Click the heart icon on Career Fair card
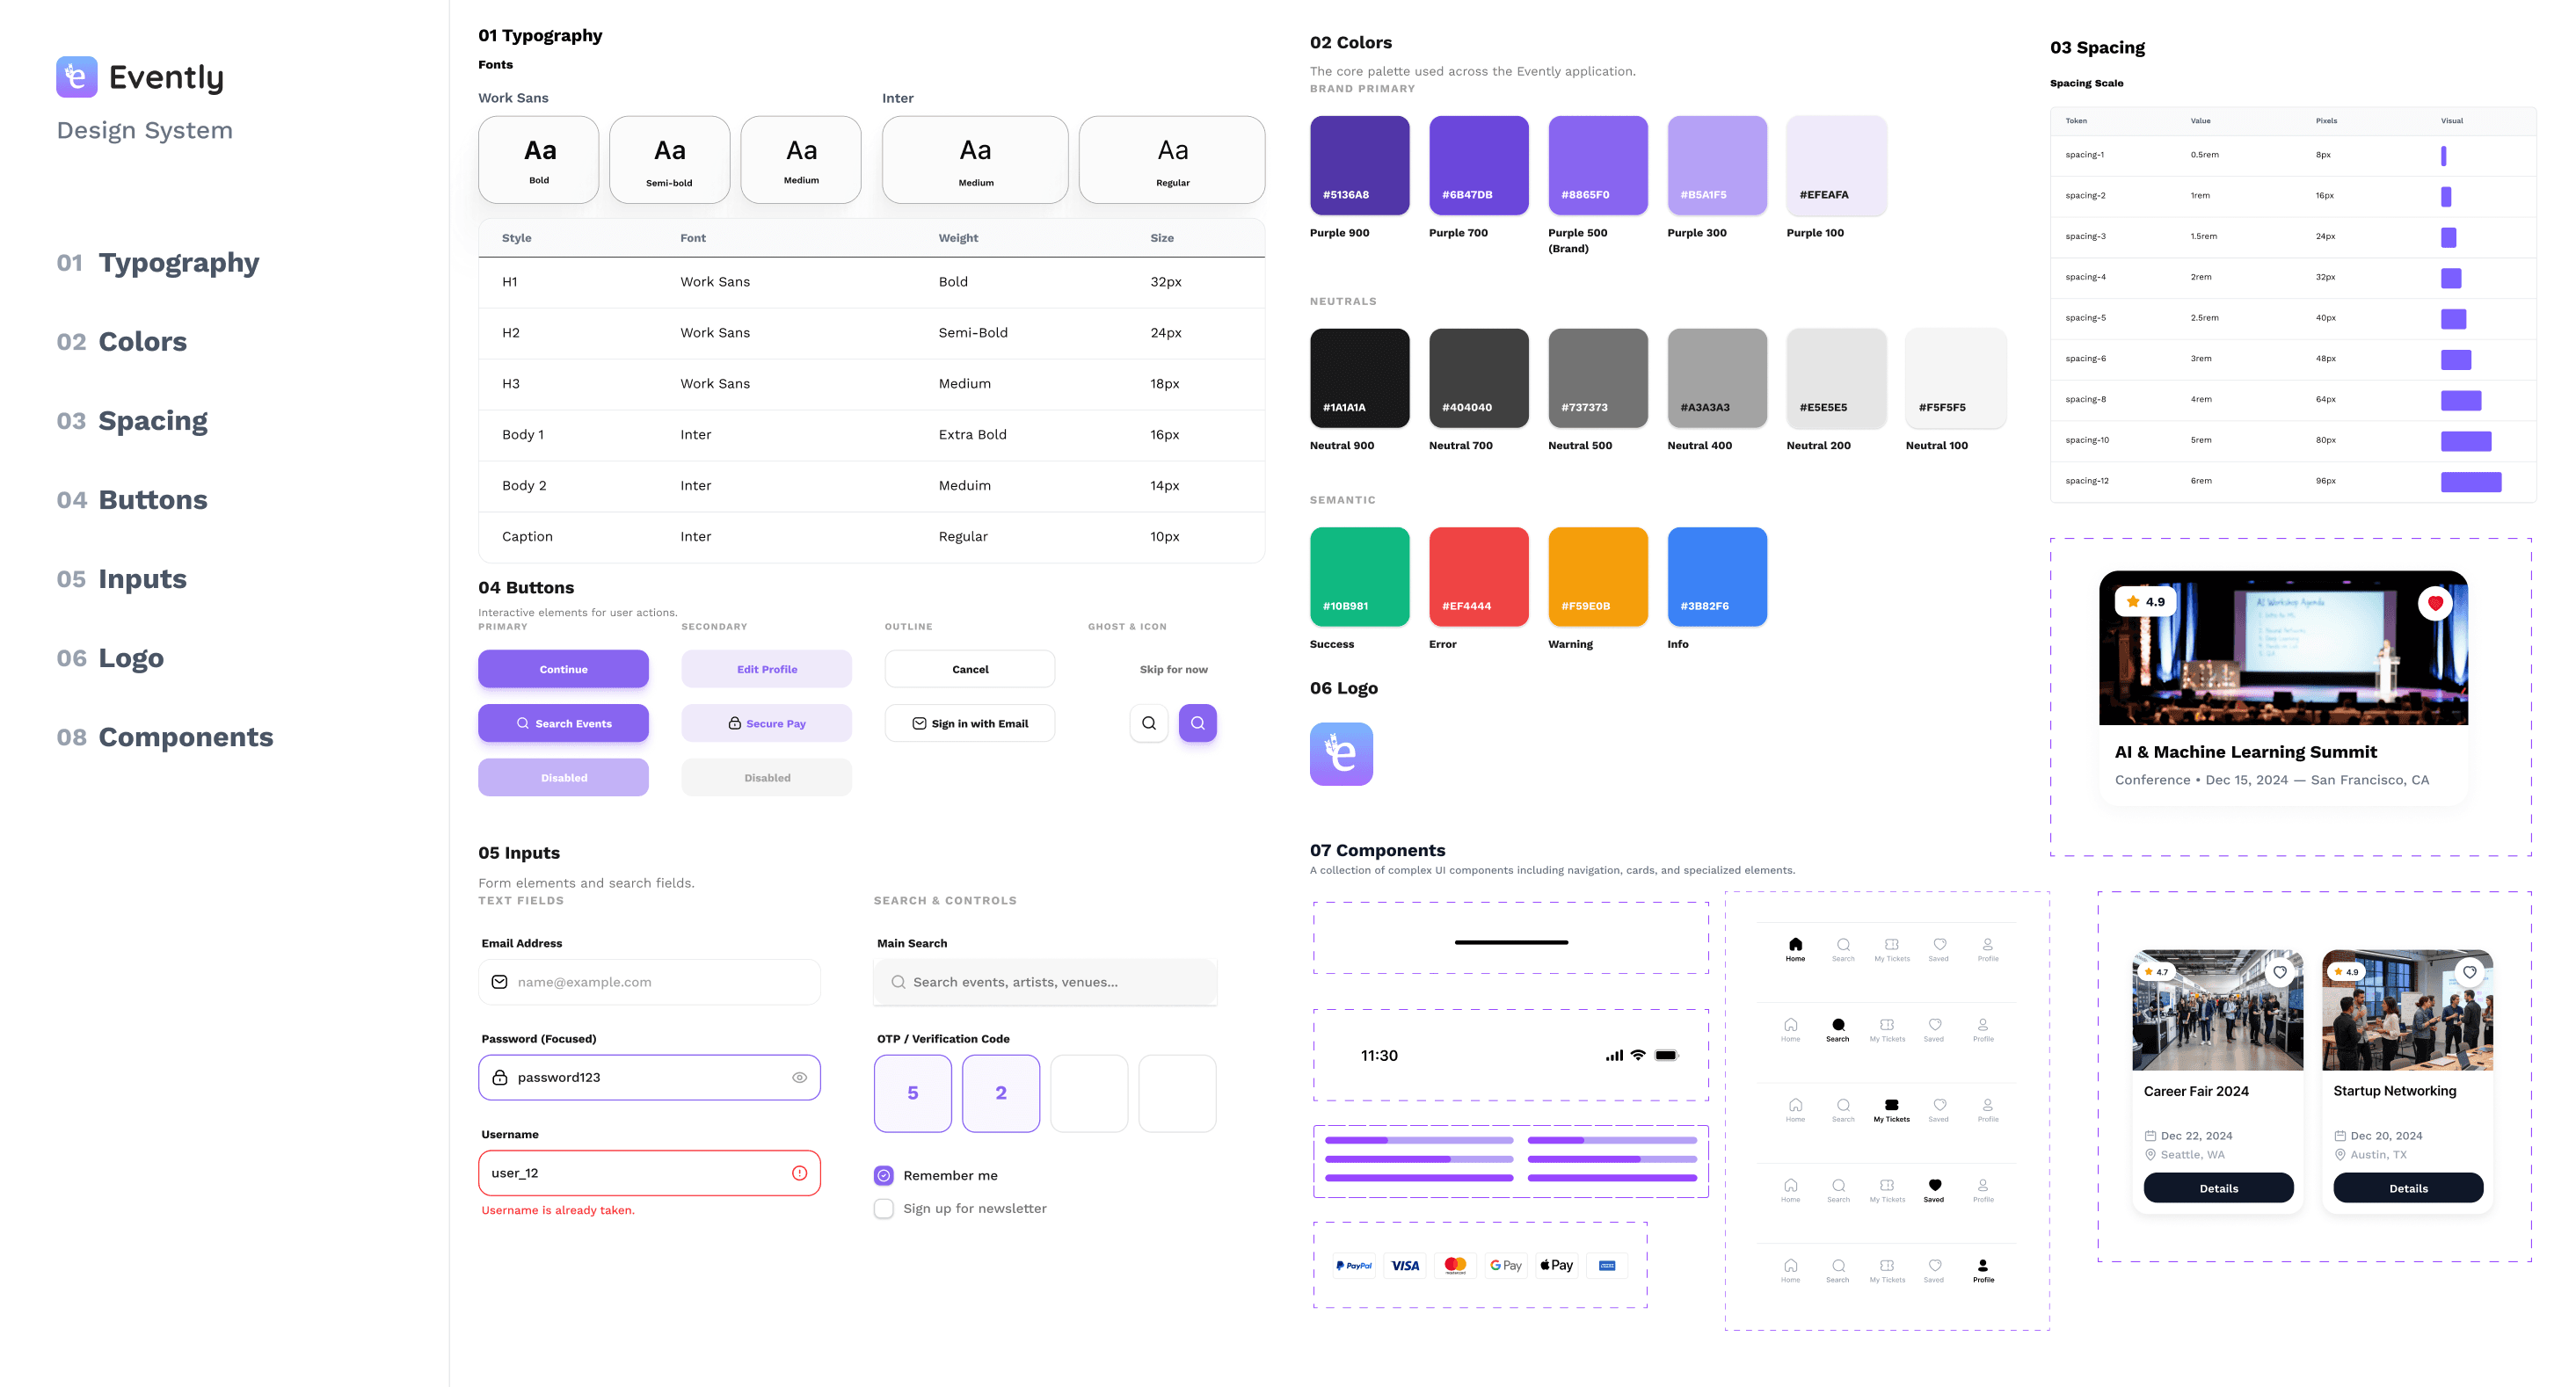The width and height of the screenshot is (2576, 1387). click(x=2279, y=972)
